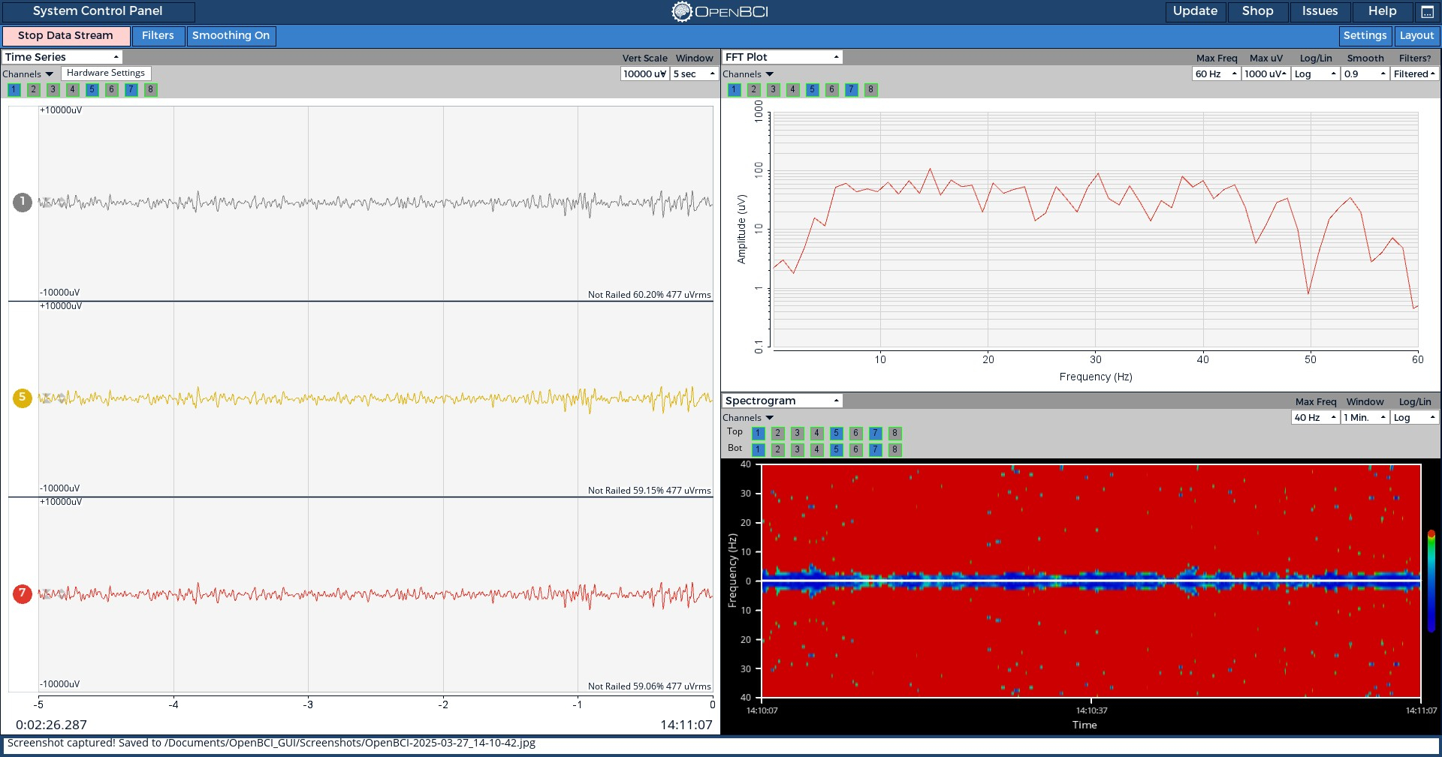Toggle channel 3 in the Time Series selector

pos(53,89)
